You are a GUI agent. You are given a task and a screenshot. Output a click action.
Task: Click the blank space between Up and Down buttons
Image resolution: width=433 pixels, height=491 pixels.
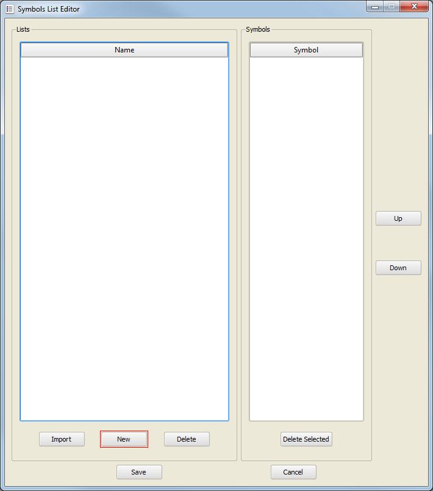tap(398, 243)
